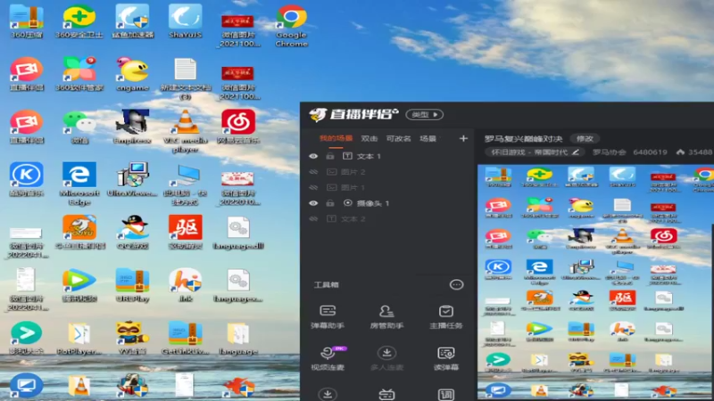Click the 直播伴侣 logo in the app header
The height and width of the screenshot is (401, 714).
click(353, 114)
